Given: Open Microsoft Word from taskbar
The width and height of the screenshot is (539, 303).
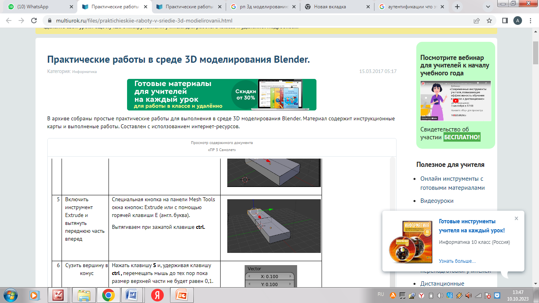Looking at the screenshot, I should coord(131,295).
